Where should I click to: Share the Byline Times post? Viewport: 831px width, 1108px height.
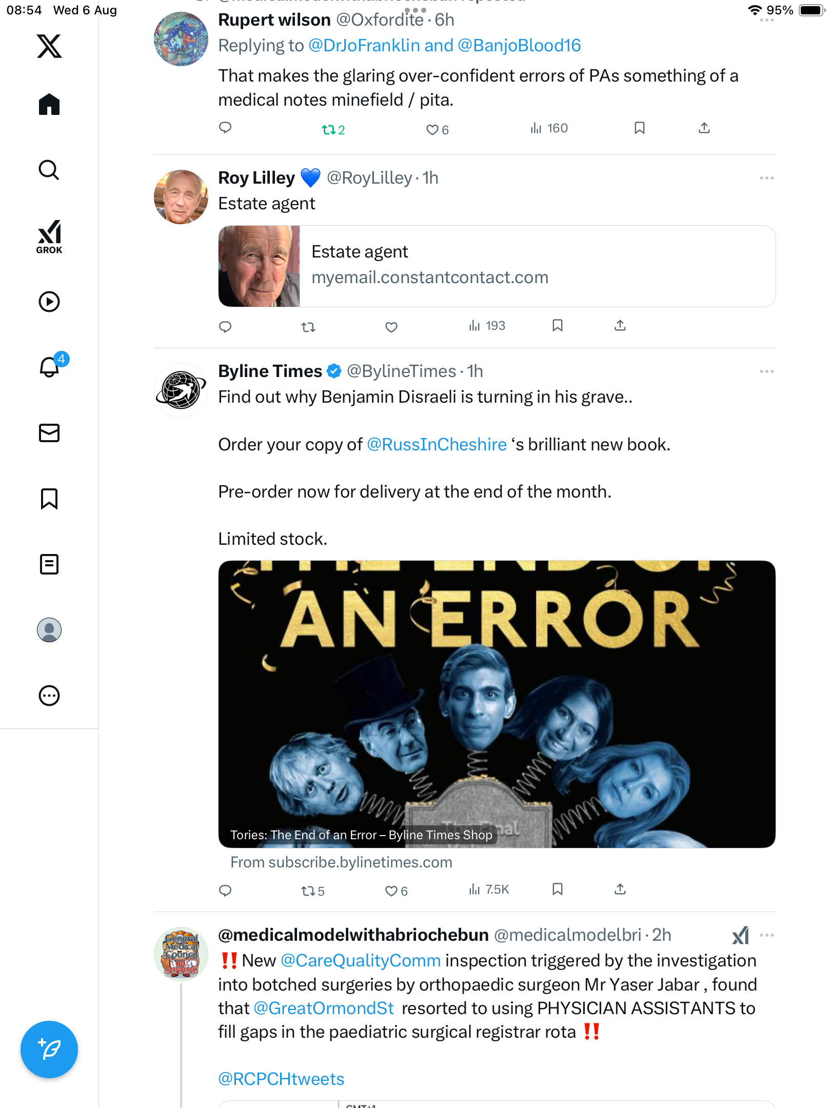pyautogui.click(x=620, y=889)
